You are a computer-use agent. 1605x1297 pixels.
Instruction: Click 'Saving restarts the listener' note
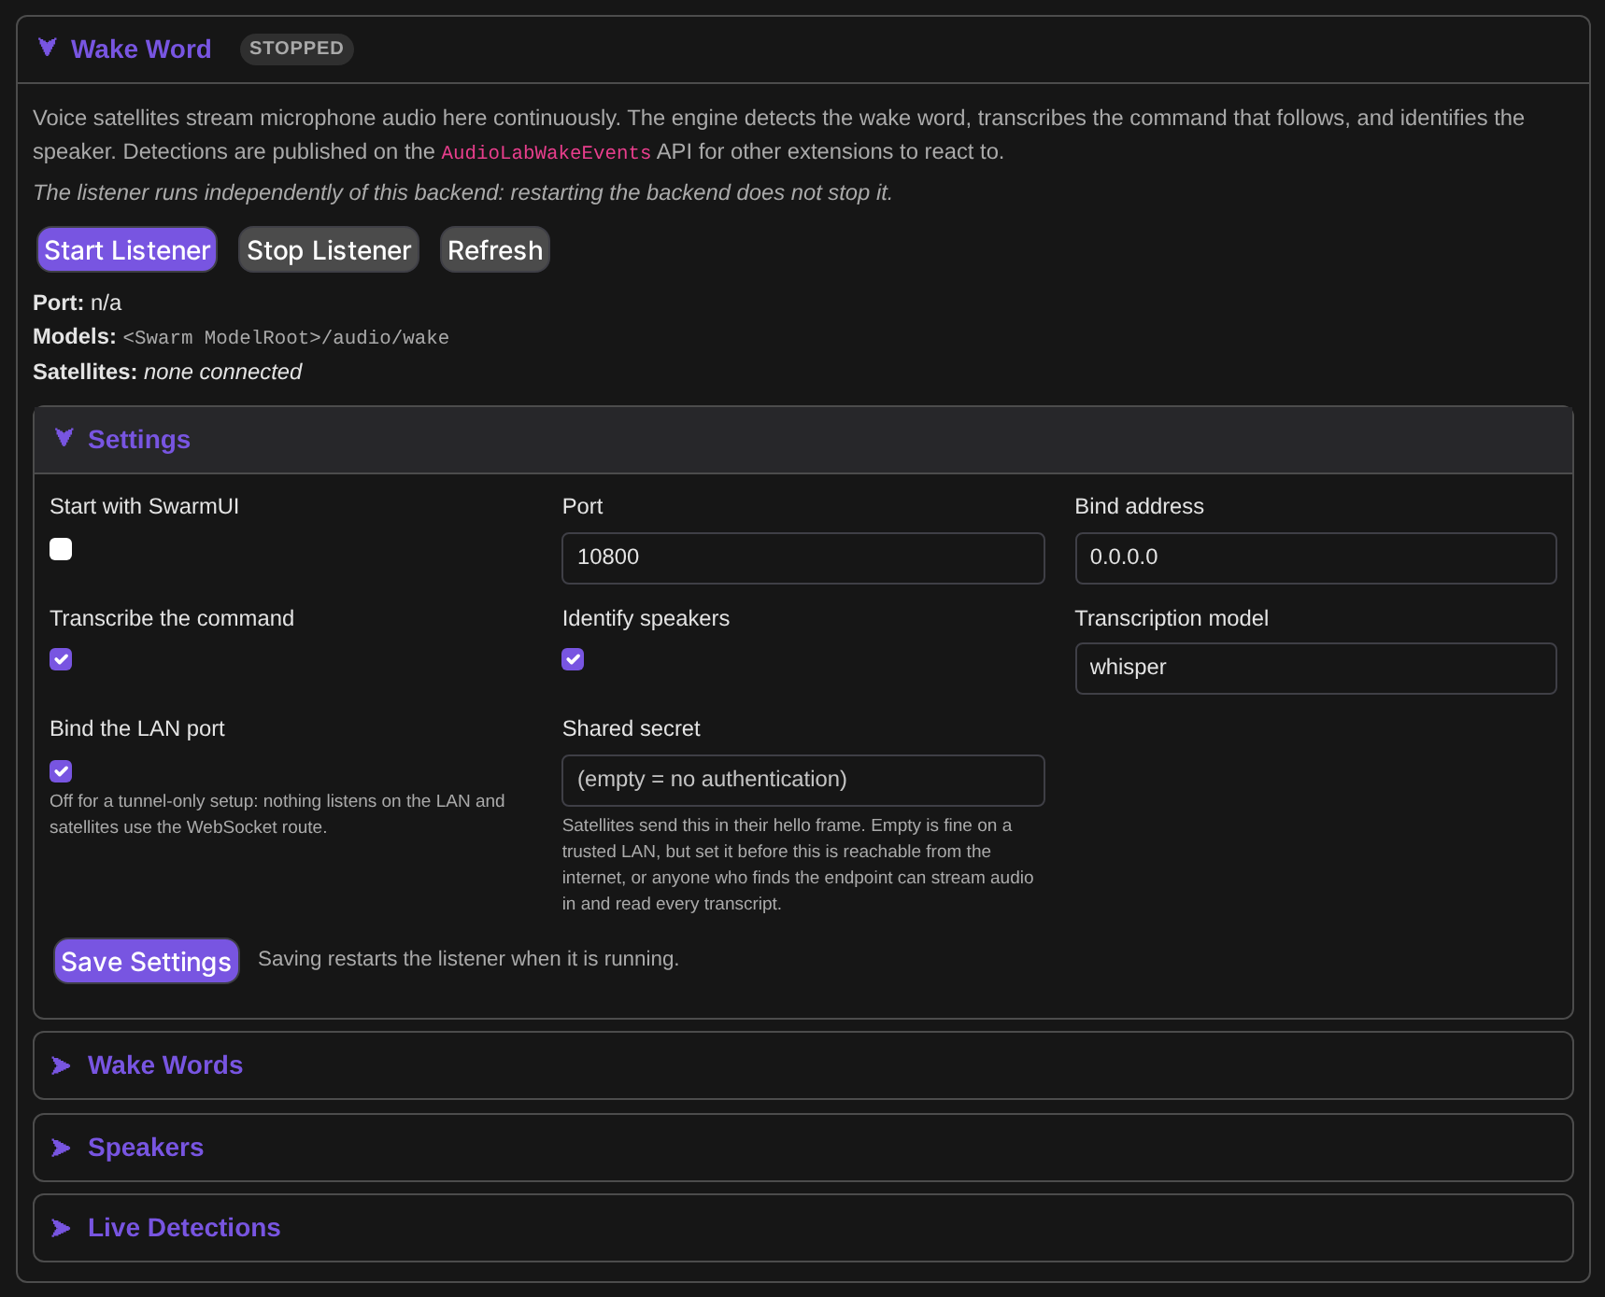pyautogui.click(x=468, y=959)
